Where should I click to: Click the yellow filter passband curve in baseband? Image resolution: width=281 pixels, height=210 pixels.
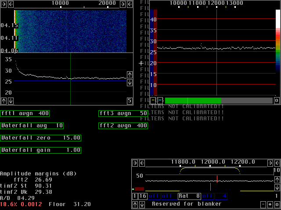[x=210, y=168]
